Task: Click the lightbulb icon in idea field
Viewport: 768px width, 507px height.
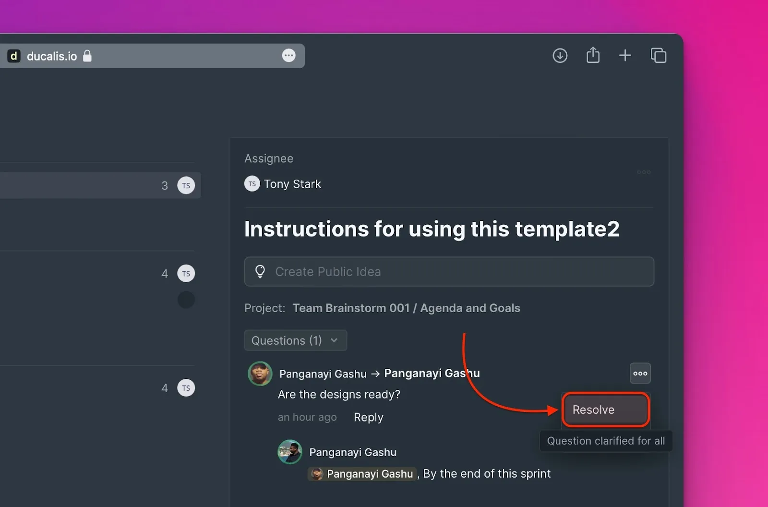Action: point(260,272)
